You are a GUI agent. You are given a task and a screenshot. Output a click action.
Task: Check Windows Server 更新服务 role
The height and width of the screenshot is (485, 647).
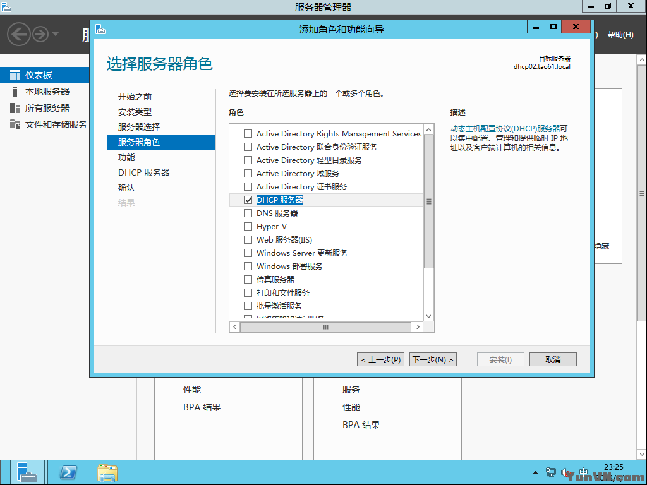[248, 253]
